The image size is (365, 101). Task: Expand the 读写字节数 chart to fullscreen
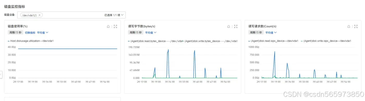pos(236,26)
